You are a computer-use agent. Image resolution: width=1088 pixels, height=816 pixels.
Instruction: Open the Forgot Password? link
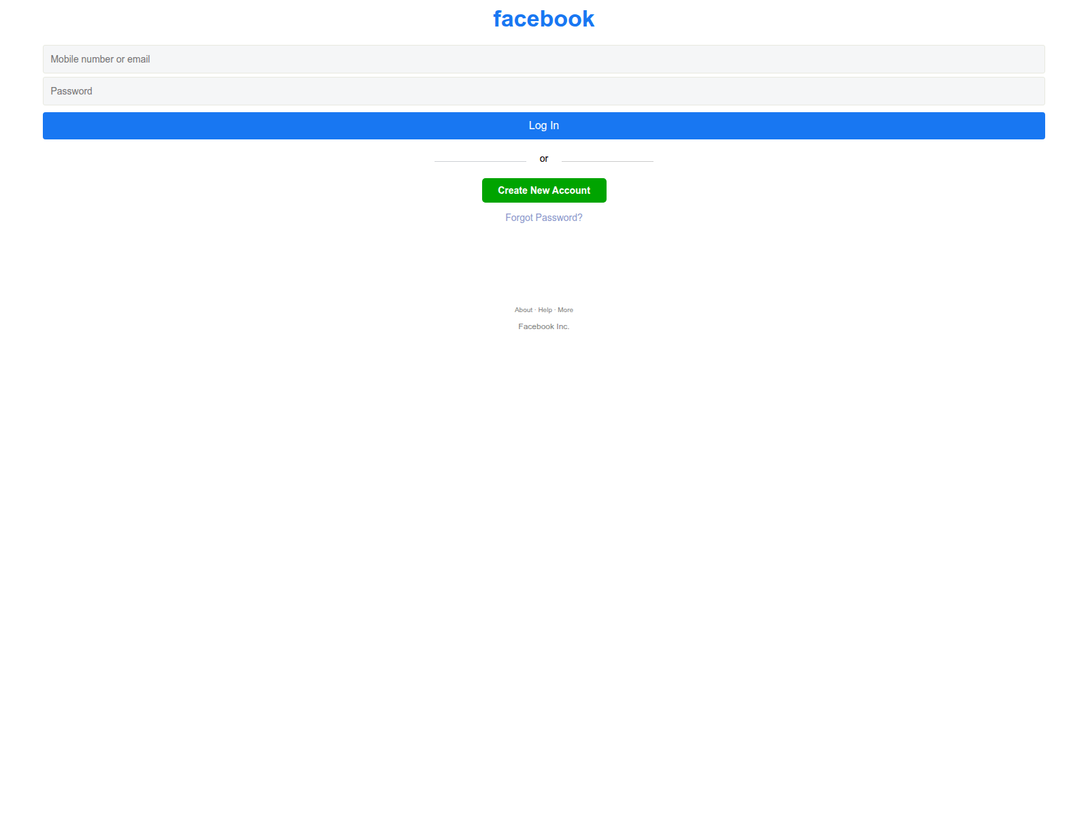pos(543,218)
